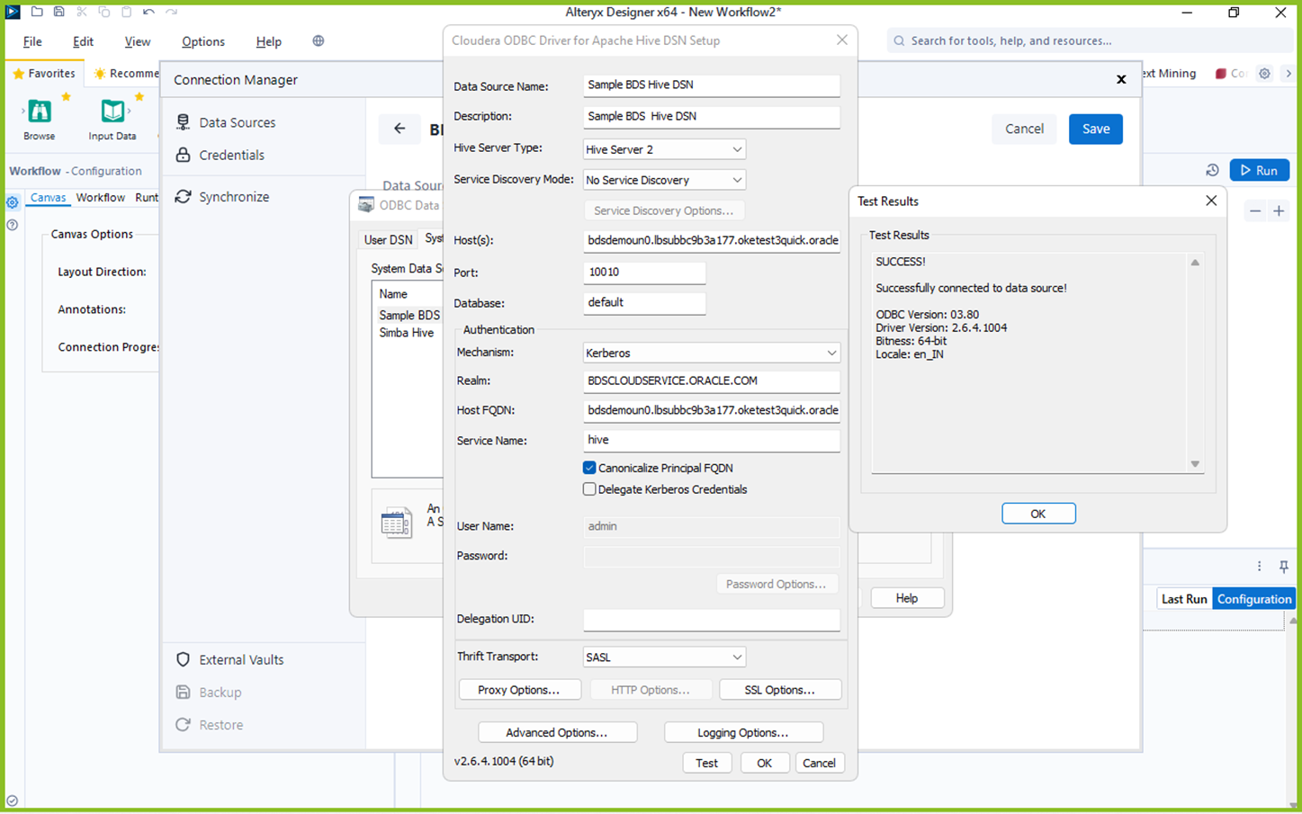Open the Options menu
The image size is (1302, 814).
click(x=203, y=41)
